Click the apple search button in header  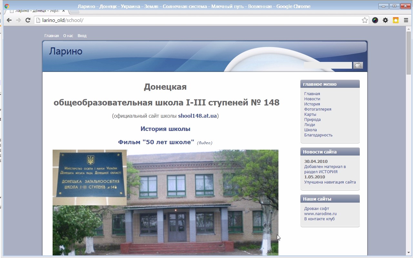point(358,65)
